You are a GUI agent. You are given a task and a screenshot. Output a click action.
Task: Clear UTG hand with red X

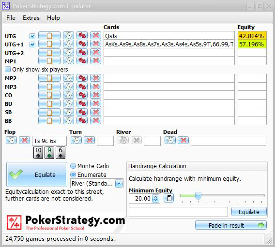pyautogui.click(x=95, y=36)
